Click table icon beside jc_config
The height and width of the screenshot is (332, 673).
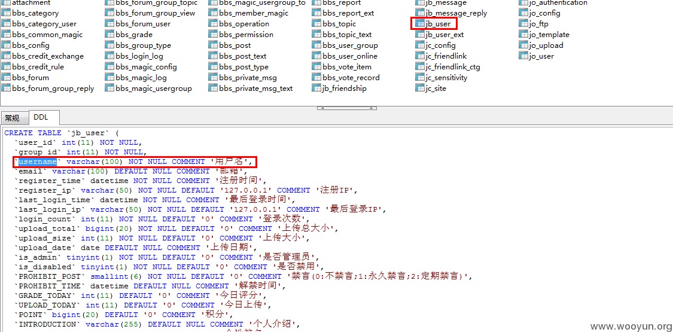coord(420,45)
